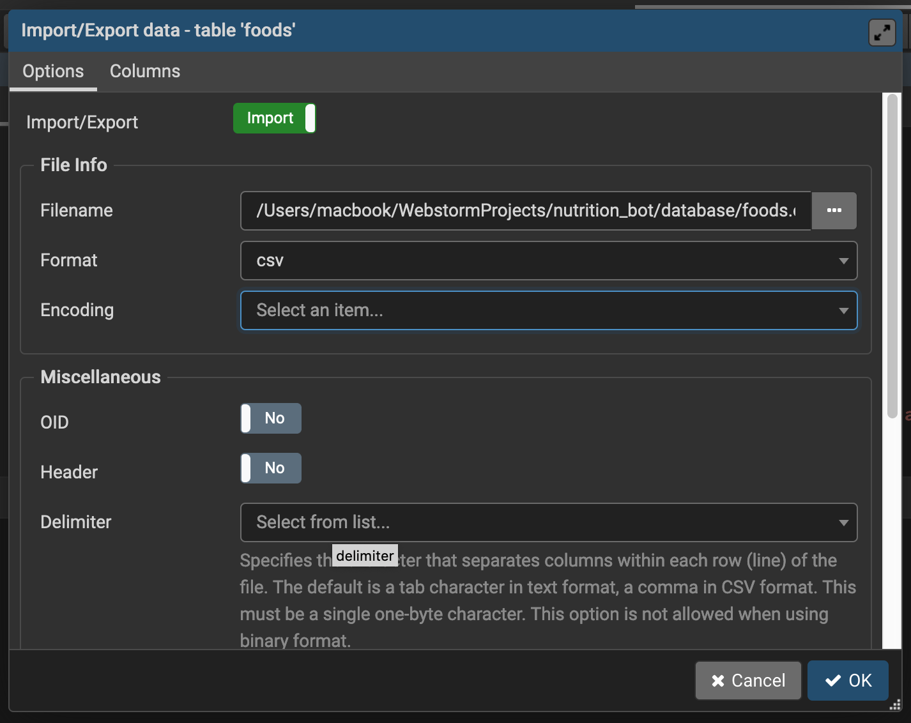Select the Options tab
This screenshot has height=723, width=911.
(53, 72)
